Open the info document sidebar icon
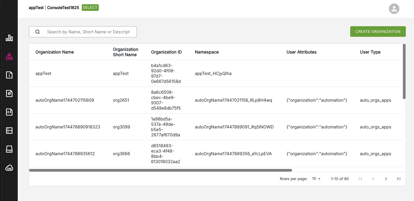This screenshot has height=201, width=414. pos(9,75)
